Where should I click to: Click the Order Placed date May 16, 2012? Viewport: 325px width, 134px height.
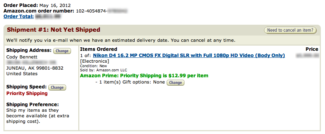[55, 5]
